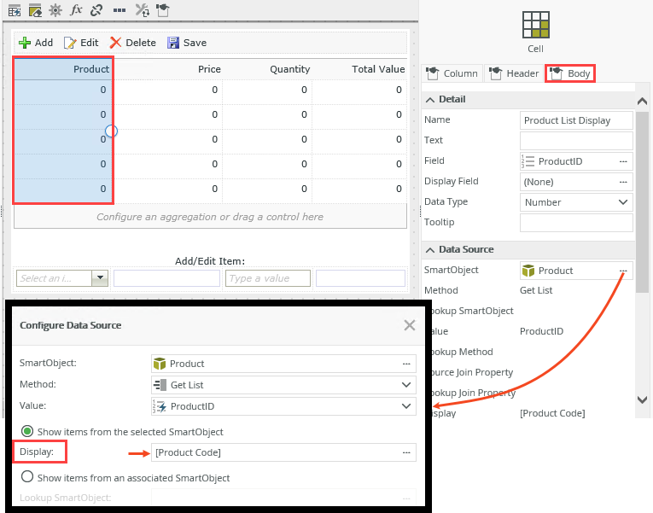
Task: Click the ProductID field value in Detail
Action: [x=561, y=161]
